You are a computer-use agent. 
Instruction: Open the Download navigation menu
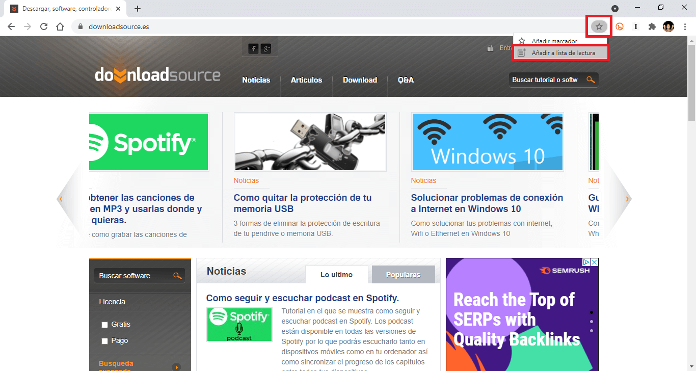[360, 80]
